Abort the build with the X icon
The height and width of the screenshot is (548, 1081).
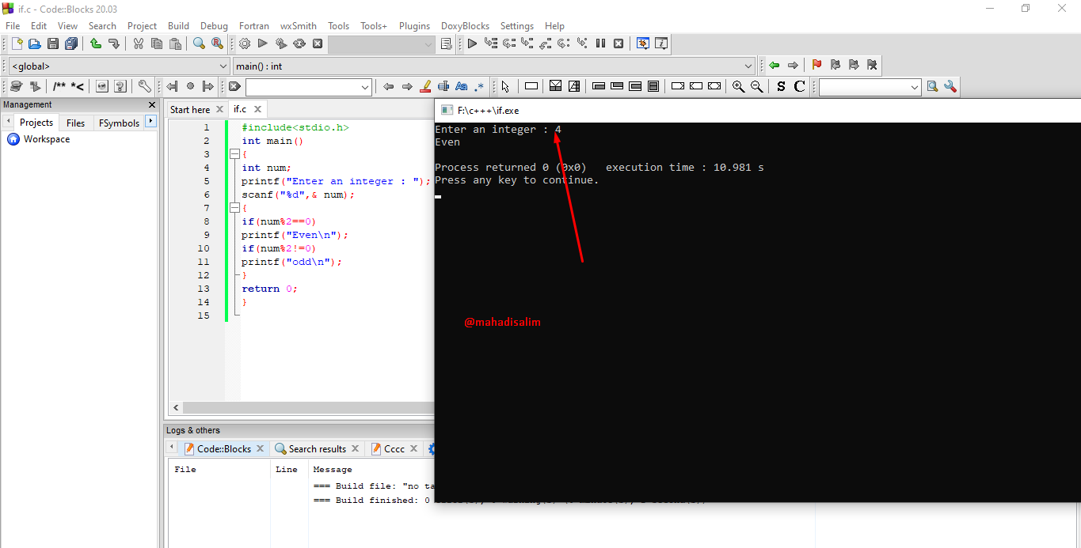318,44
